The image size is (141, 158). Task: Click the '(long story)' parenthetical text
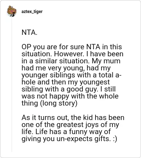tap(59, 103)
